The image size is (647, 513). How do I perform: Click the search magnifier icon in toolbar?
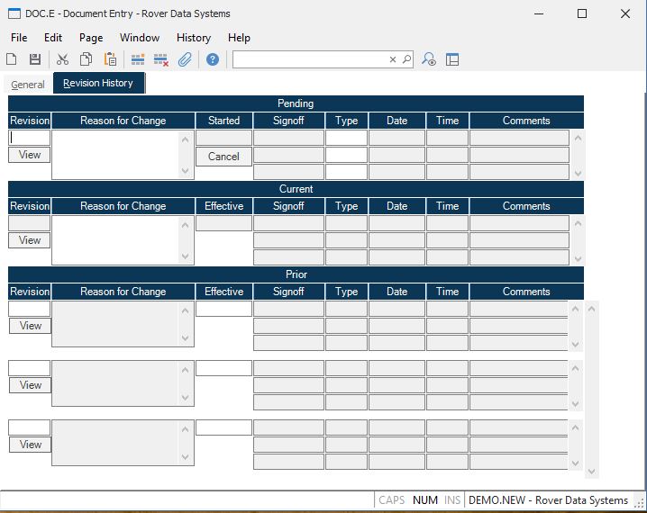(x=406, y=59)
